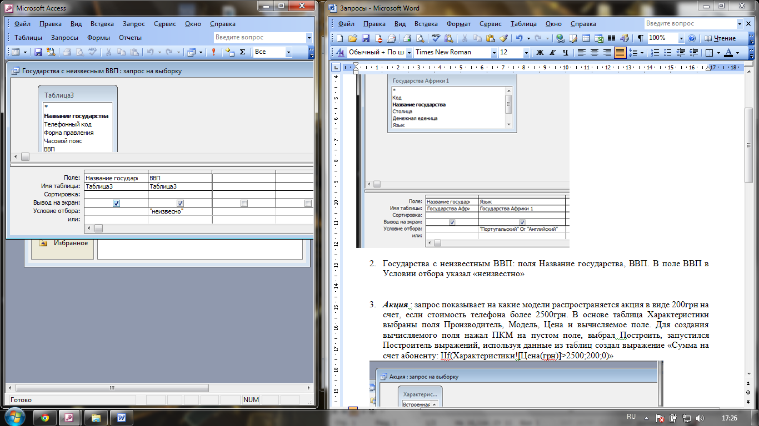Open Word Вставка menu

point(426,24)
